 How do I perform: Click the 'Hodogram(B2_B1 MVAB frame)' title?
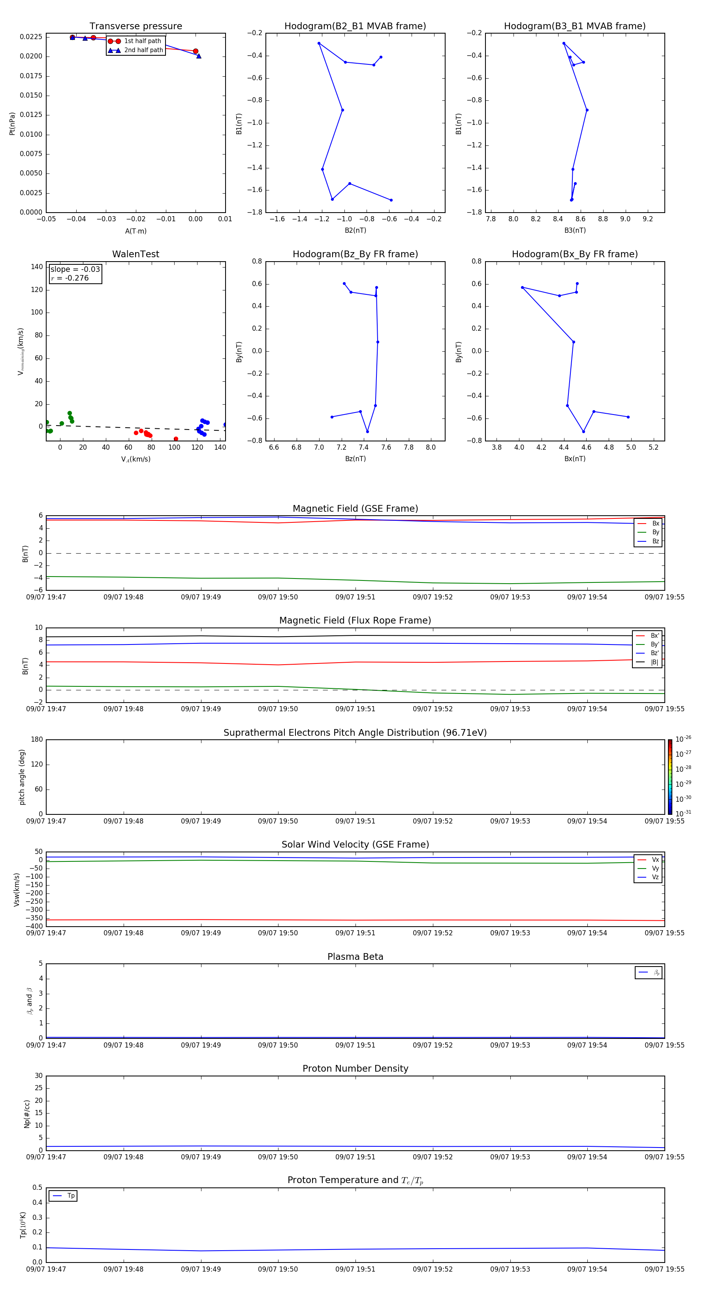click(x=355, y=26)
